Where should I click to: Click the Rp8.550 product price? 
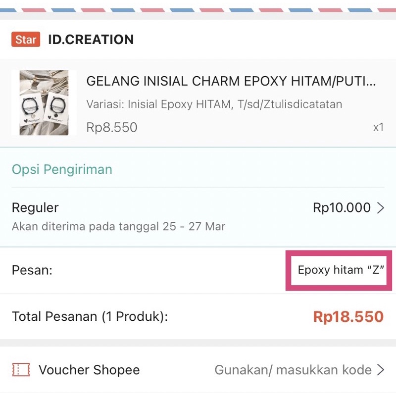[x=111, y=127]
